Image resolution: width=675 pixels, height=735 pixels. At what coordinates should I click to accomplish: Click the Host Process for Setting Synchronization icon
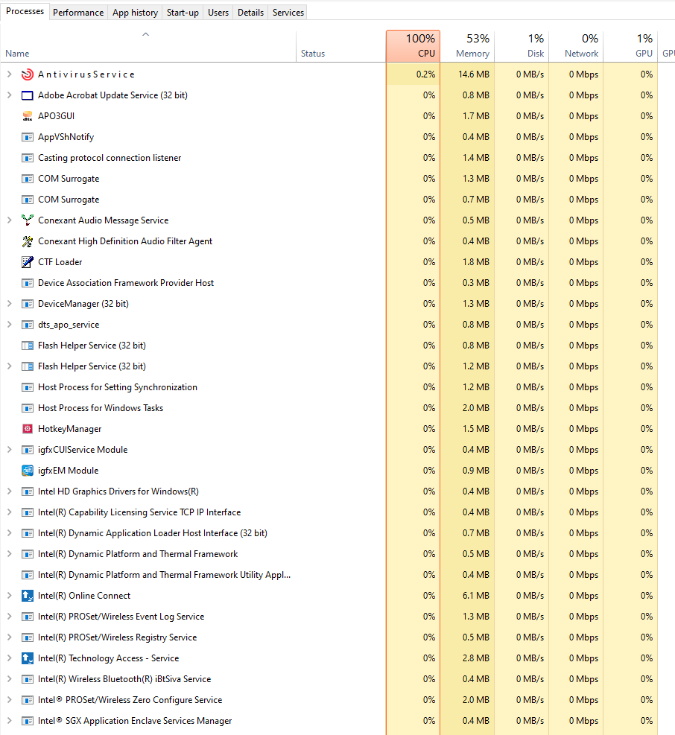click(28, 387)
